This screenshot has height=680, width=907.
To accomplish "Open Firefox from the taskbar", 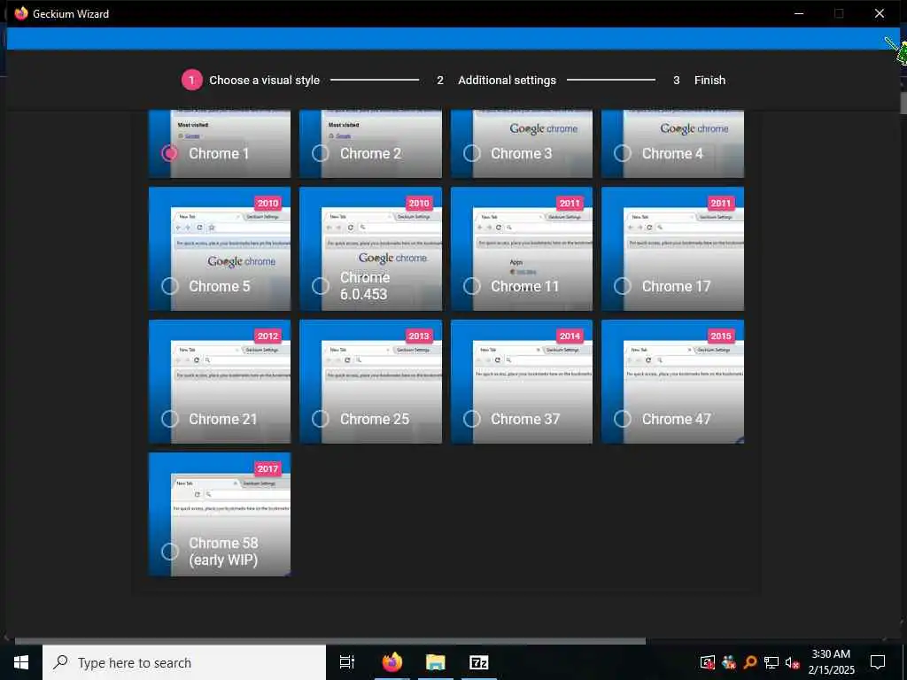I will (392, 662).
